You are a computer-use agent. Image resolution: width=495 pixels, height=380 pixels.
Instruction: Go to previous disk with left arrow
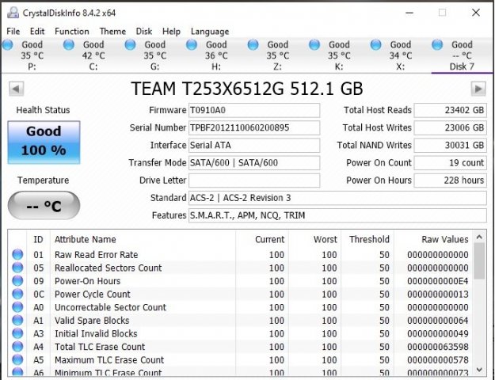(13, 87)
